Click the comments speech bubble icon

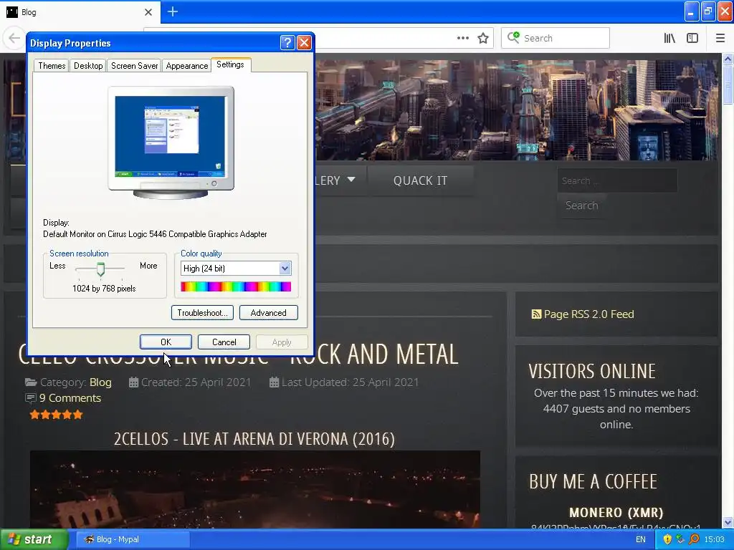point(30,398)
